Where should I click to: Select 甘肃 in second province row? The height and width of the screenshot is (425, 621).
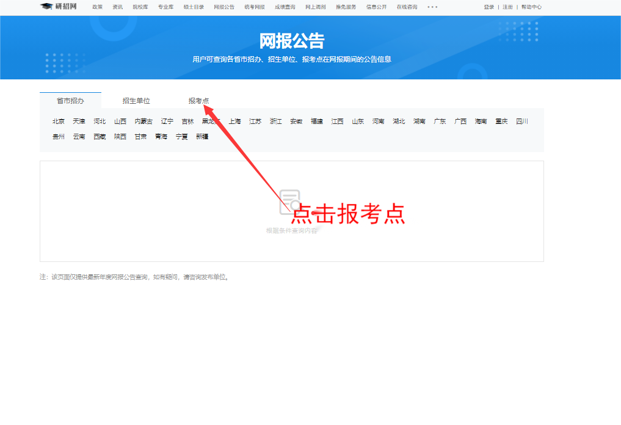141,137
